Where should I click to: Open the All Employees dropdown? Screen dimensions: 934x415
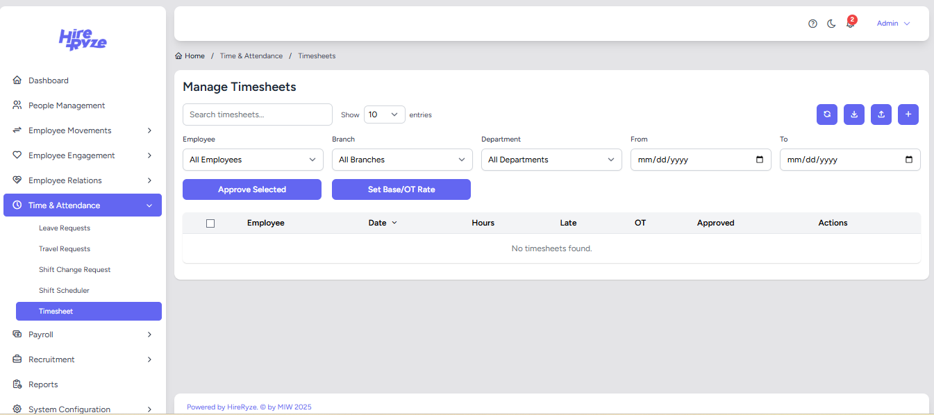pos(253,160)
